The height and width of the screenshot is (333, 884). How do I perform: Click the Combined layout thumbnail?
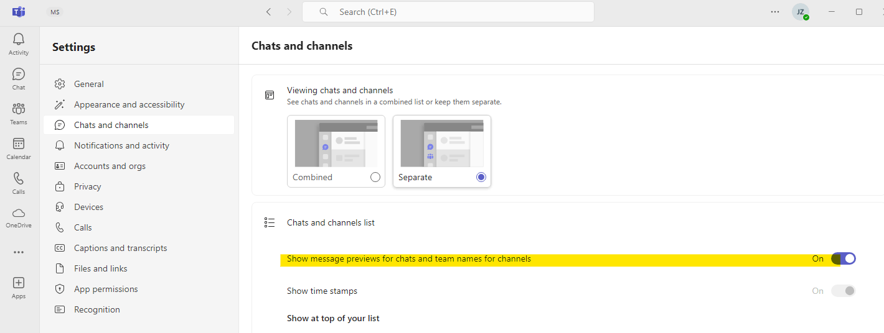(336, 144)
